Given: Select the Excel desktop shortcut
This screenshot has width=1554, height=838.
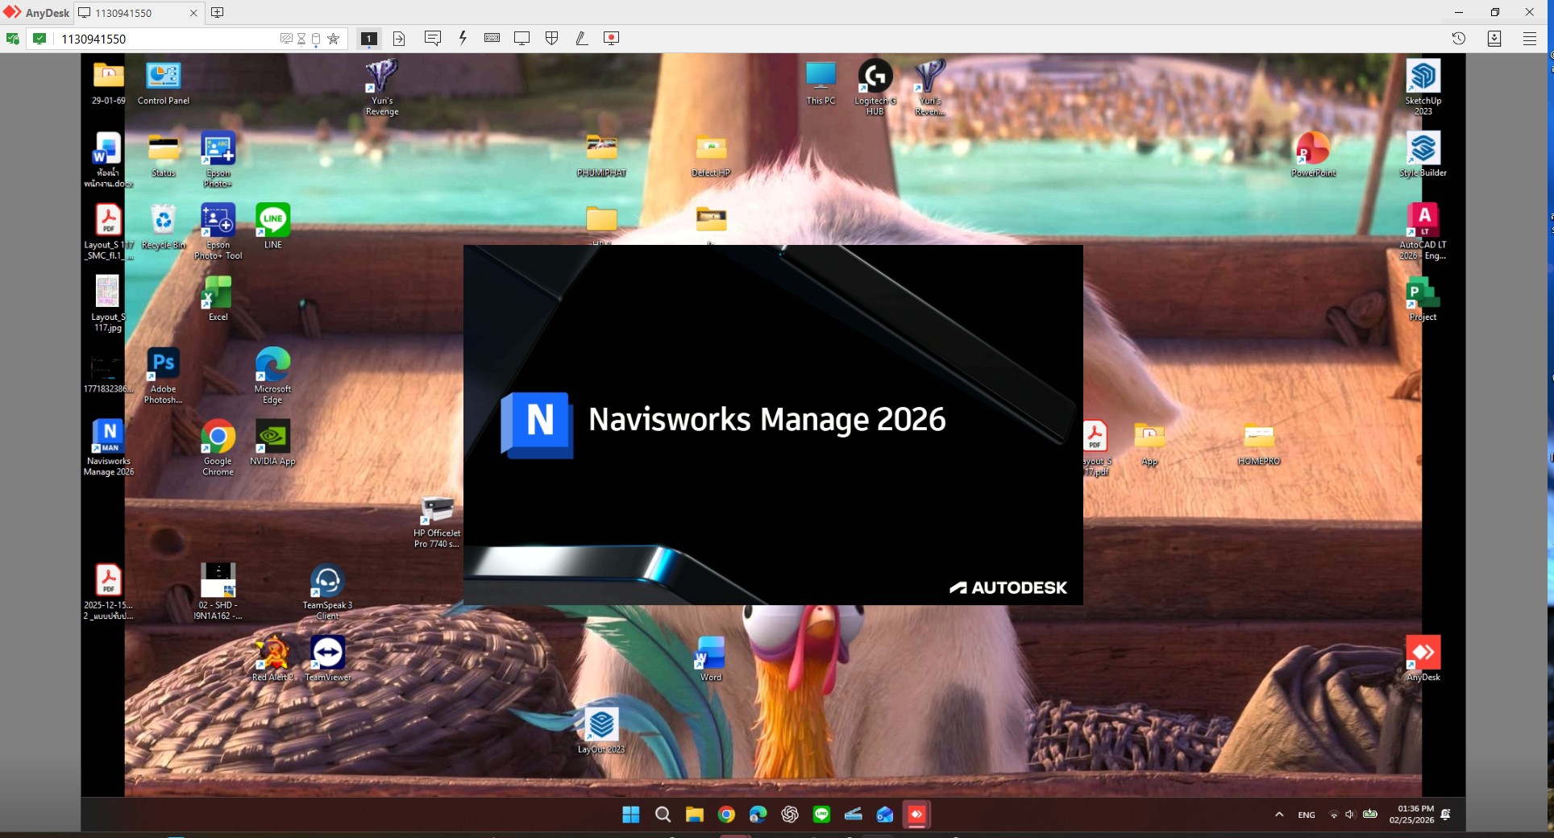Looking at the screenshot, I should pos(218,298).
